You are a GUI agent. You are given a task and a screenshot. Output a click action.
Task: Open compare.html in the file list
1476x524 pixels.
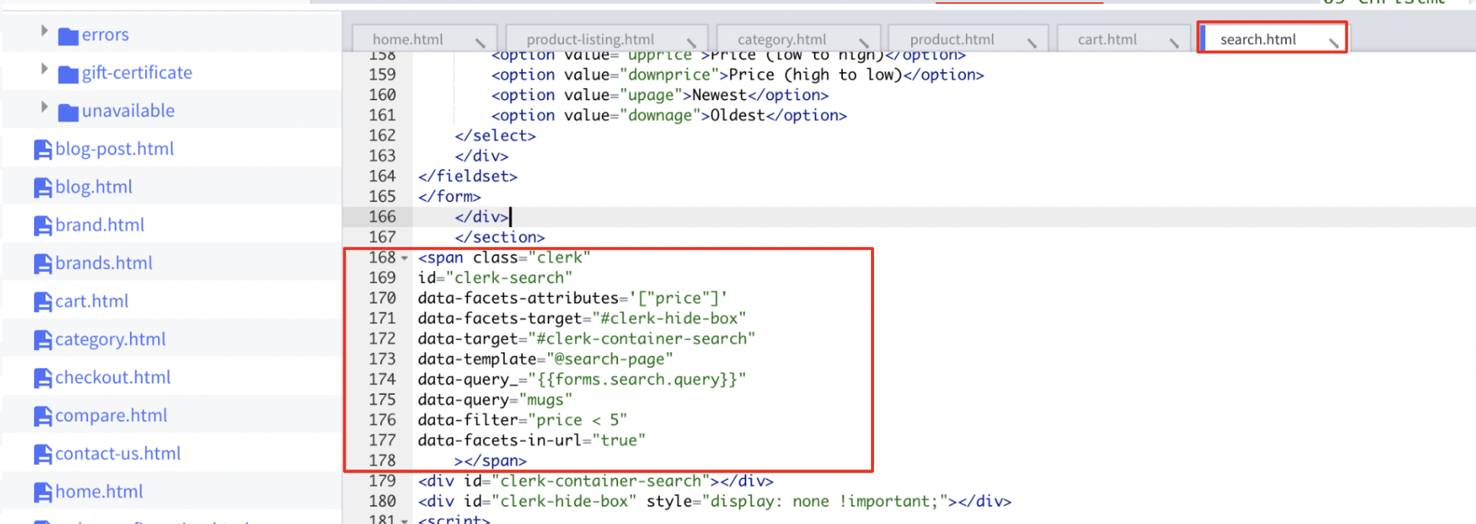(111, 415)
